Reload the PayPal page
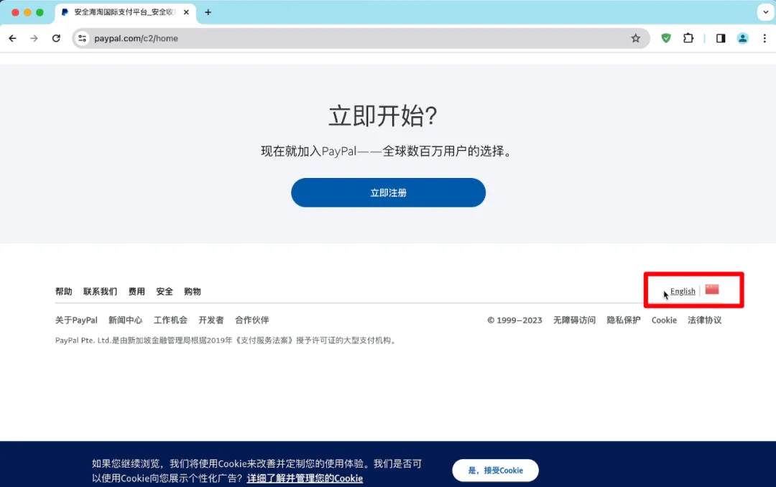 click(57, 38)
